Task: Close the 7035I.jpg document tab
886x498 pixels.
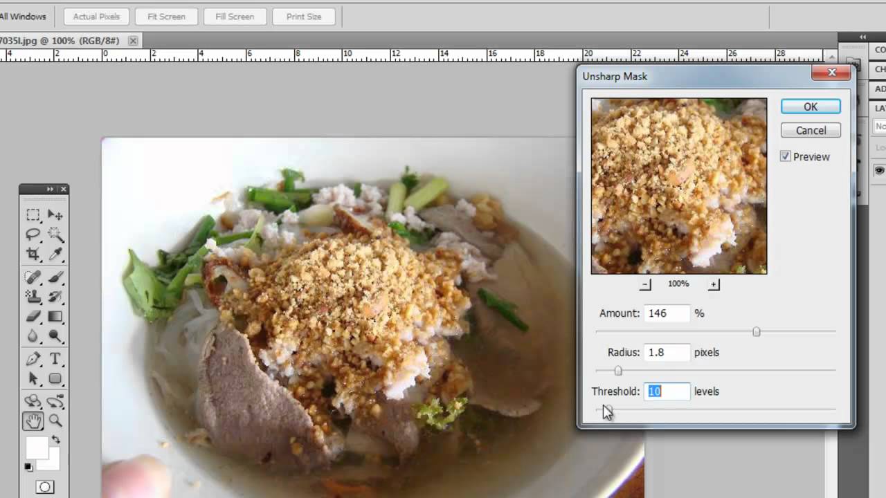Action: (x=133, y=41)
